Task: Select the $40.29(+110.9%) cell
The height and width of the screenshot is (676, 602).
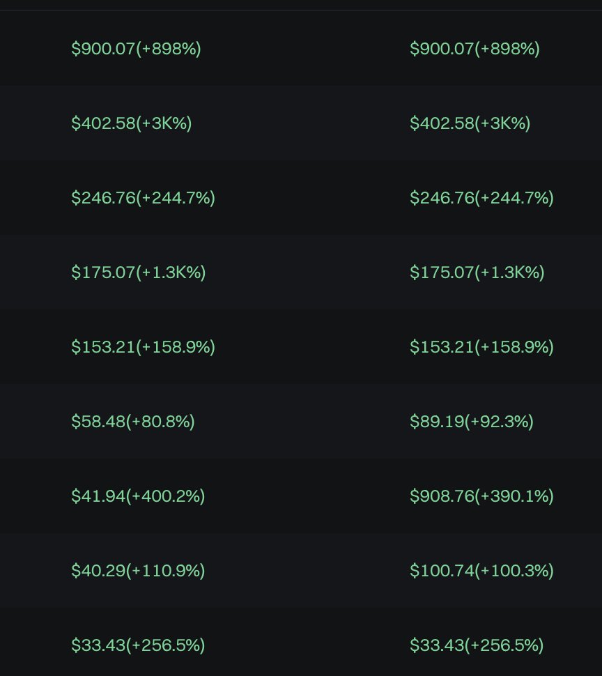Action: click(x=138, y=570)
